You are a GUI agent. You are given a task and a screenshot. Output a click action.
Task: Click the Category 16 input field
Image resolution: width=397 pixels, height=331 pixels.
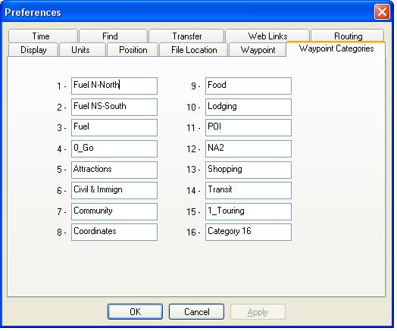click(x=249, y=232)
